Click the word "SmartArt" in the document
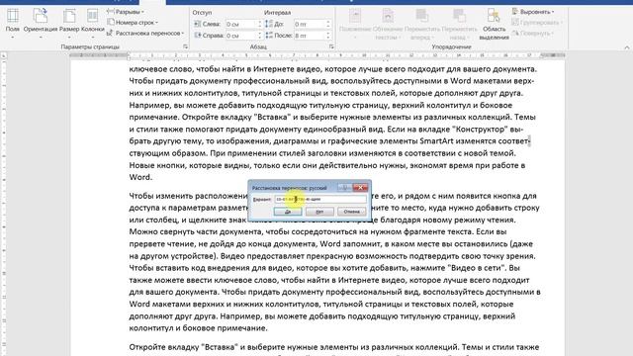 click(437, 141)
